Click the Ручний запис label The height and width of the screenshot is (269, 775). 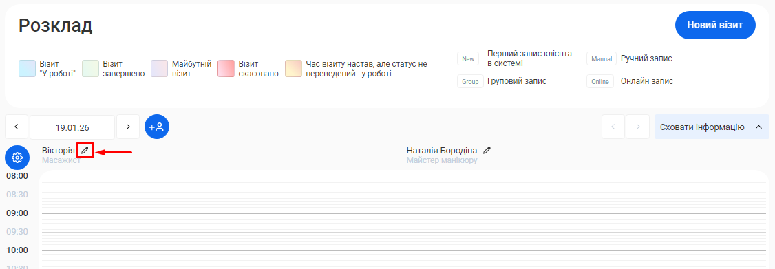[646, 58]
